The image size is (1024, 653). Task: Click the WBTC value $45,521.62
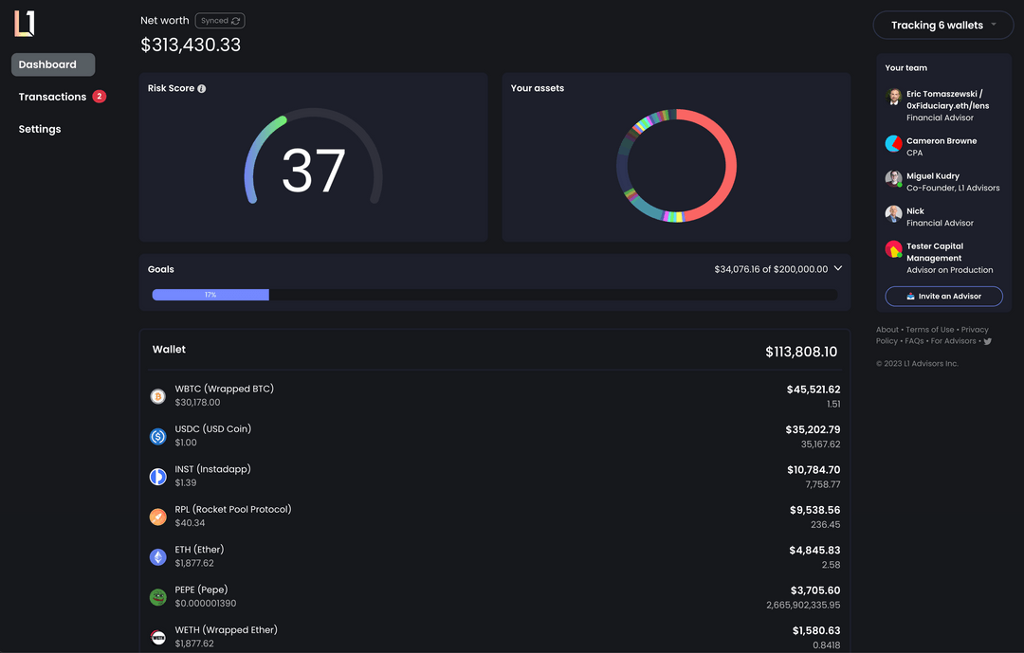point(814,390)
